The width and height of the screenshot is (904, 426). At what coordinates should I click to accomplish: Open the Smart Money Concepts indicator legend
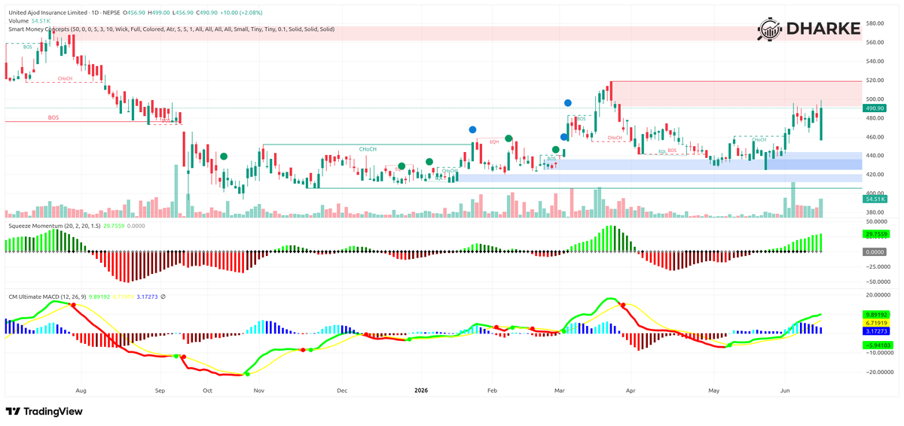(x=170, y=29)
